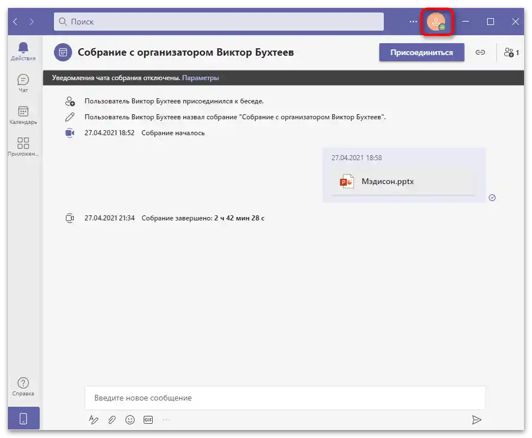Open the profile avatar menu

point(436,22)
